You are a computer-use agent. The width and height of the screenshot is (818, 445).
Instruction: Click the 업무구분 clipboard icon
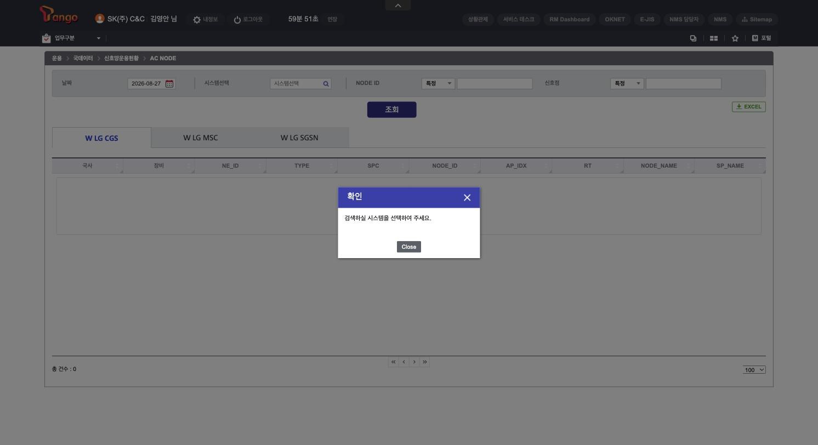pos(47,38)
